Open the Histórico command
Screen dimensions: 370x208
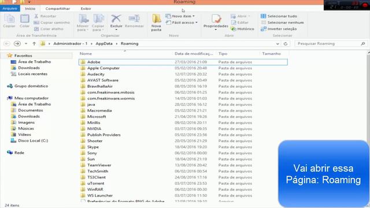pyautogui.click(x=242, y=29)
